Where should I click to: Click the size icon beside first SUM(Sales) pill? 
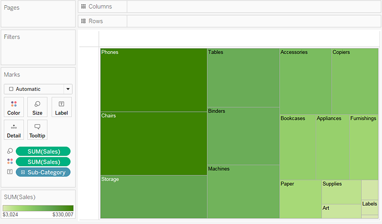click(10, 151)
